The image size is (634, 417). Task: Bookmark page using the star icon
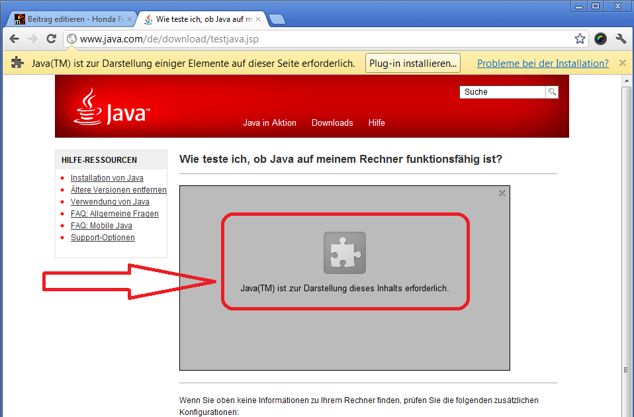(x=580, y=39)
